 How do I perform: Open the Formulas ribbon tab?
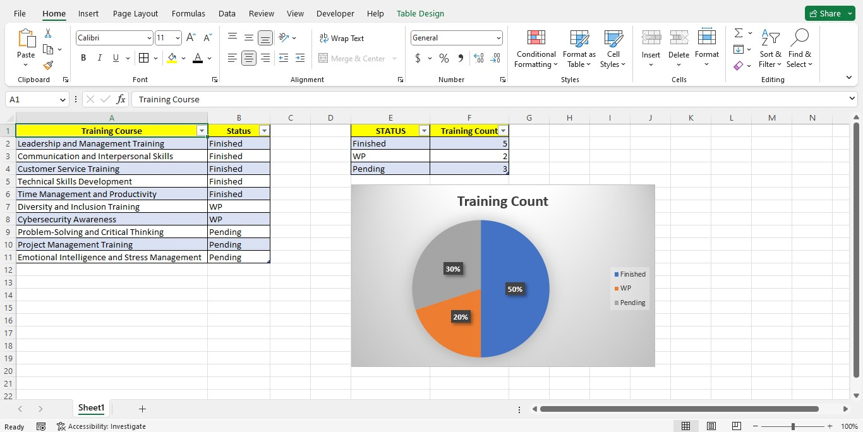point(188,13)
